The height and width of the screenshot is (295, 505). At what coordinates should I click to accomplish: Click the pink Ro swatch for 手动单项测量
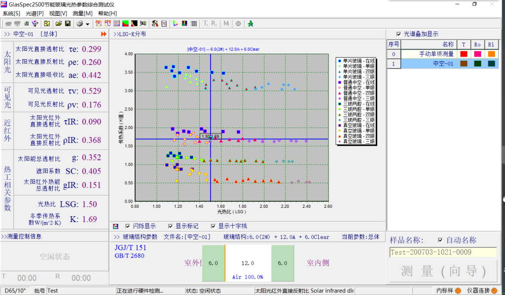pyautogui.click(x=477, y=54)
